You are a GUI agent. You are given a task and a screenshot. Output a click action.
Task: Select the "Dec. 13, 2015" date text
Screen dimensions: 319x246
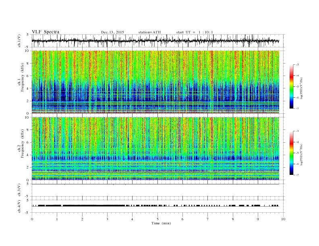click(112, 32)
